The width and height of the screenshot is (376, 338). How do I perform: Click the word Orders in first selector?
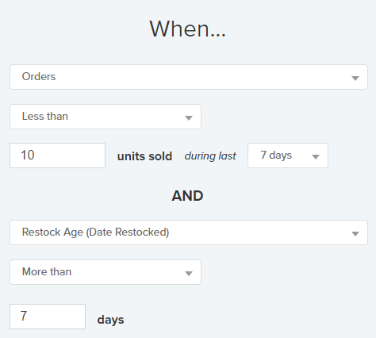pyautogui.click(x=39, y=76)
